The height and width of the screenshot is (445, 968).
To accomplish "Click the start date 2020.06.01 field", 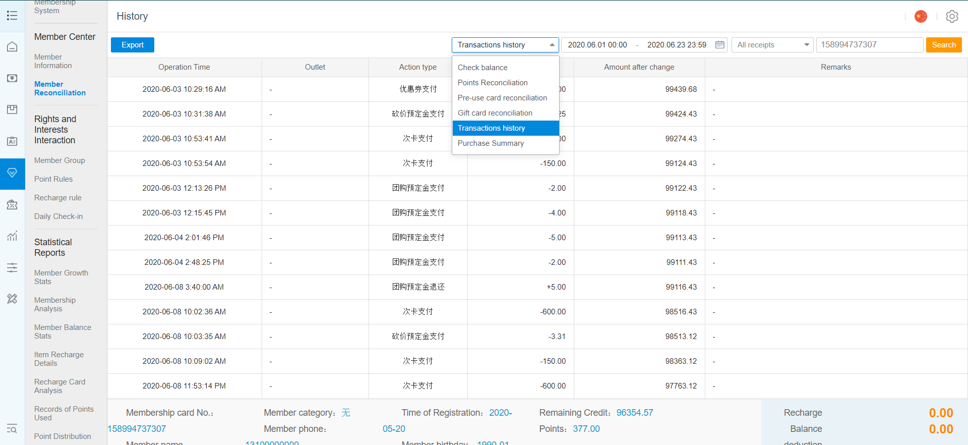I will click(597, 45).
